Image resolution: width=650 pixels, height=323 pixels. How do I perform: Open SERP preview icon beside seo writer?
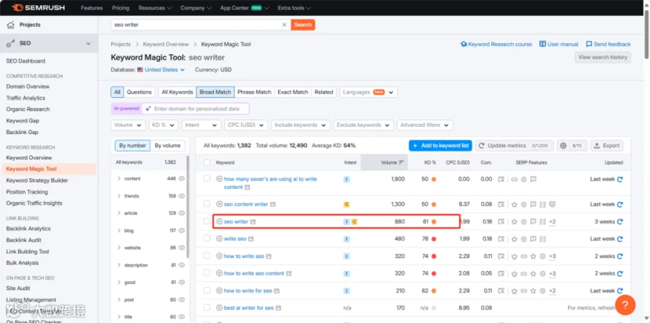(x=253, y=221)
